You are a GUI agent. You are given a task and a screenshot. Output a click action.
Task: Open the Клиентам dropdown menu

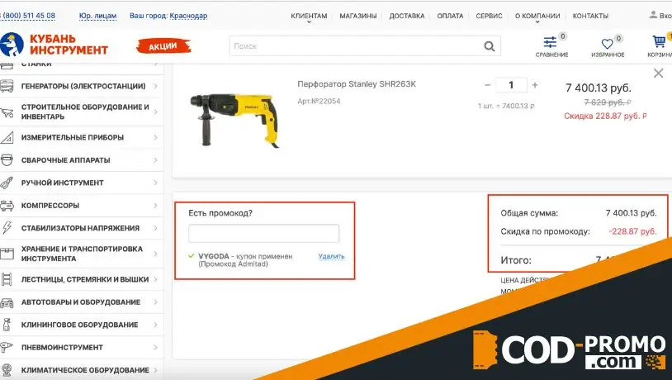(x=309, y=16)
